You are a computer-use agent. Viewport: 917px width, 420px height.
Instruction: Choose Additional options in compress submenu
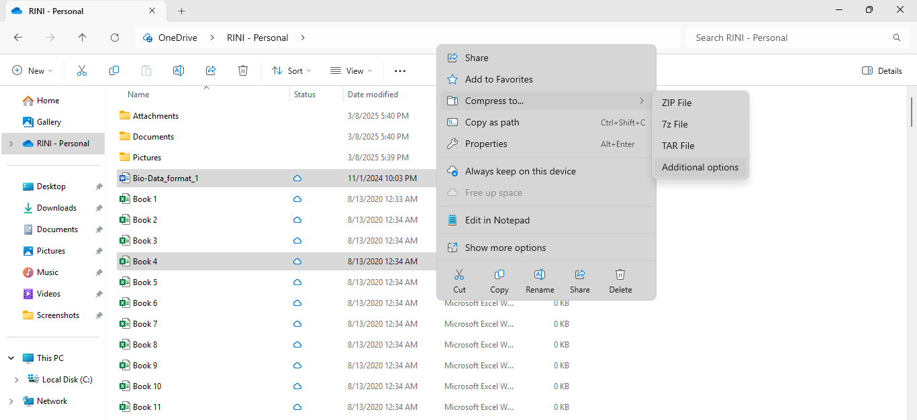[699, 167]
